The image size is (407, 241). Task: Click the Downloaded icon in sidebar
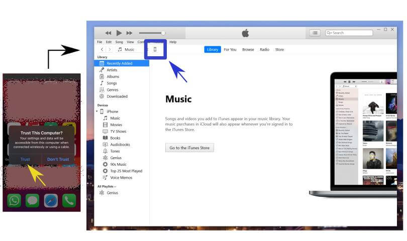click(101, 96)
